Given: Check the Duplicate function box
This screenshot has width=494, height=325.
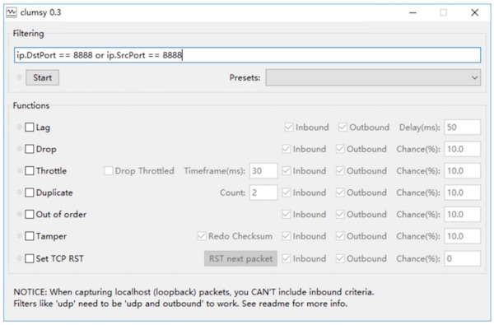Looking at the screenshot, I should 30,193.
